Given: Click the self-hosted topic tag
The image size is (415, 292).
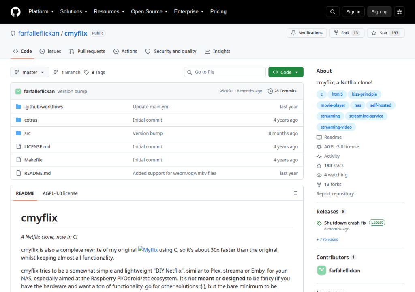Looking at the screenshot, I should [381, 105].
